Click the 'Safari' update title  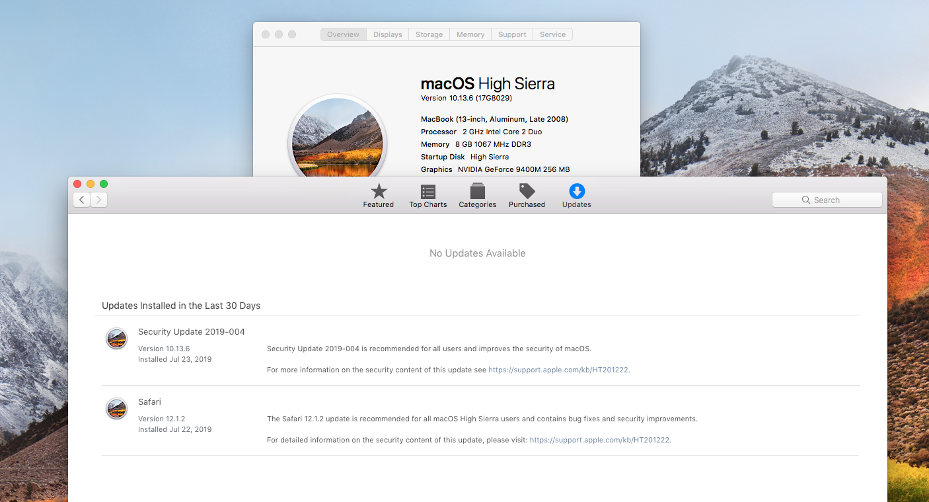coord(149,401)
